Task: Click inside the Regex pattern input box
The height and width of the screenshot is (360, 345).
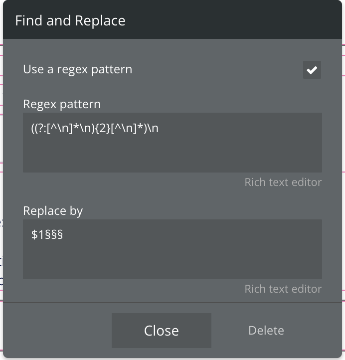Action: tap(172, 142)
